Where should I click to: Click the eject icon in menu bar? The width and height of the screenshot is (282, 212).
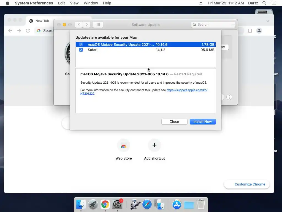201,3
